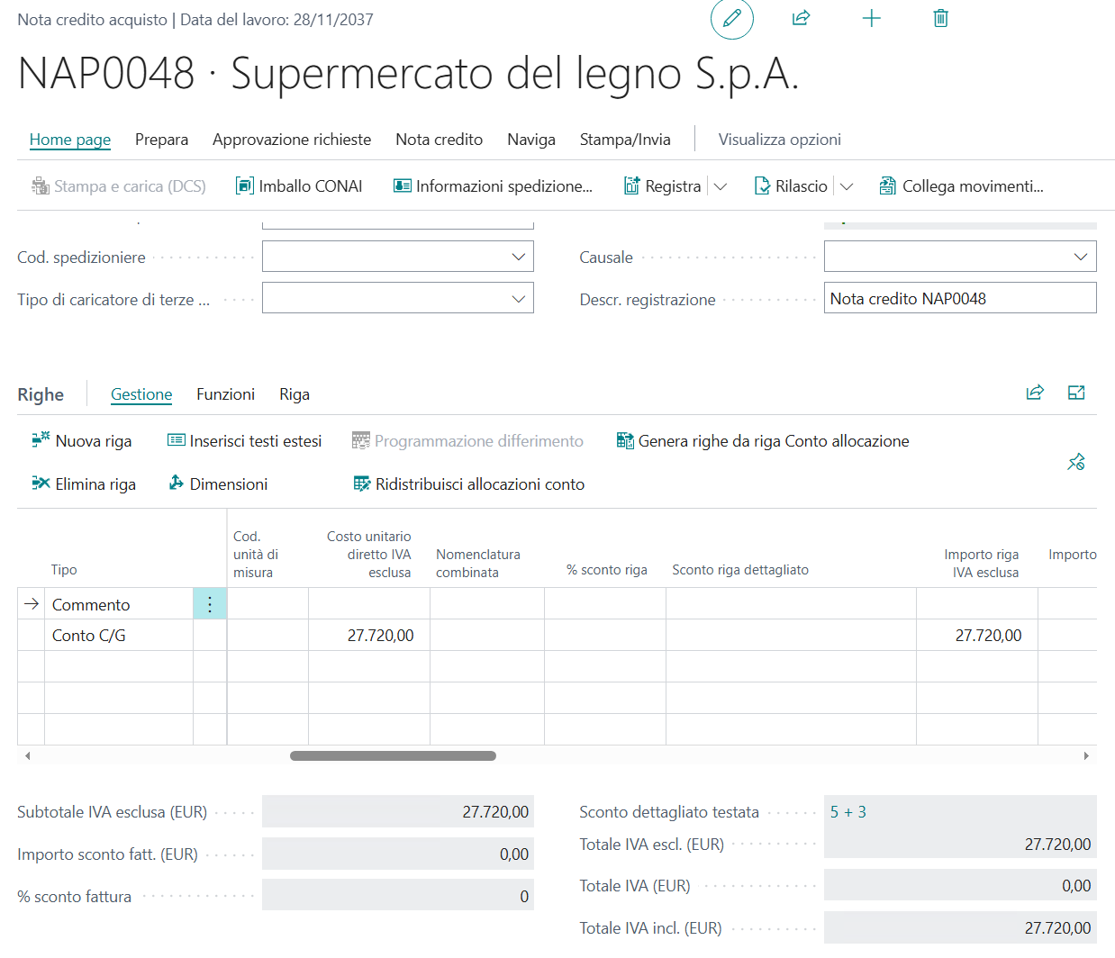This screenshot has width=1115, height=958.
Task: Expand the Rilascio dropdown arrow
Action: pos(847,186)
